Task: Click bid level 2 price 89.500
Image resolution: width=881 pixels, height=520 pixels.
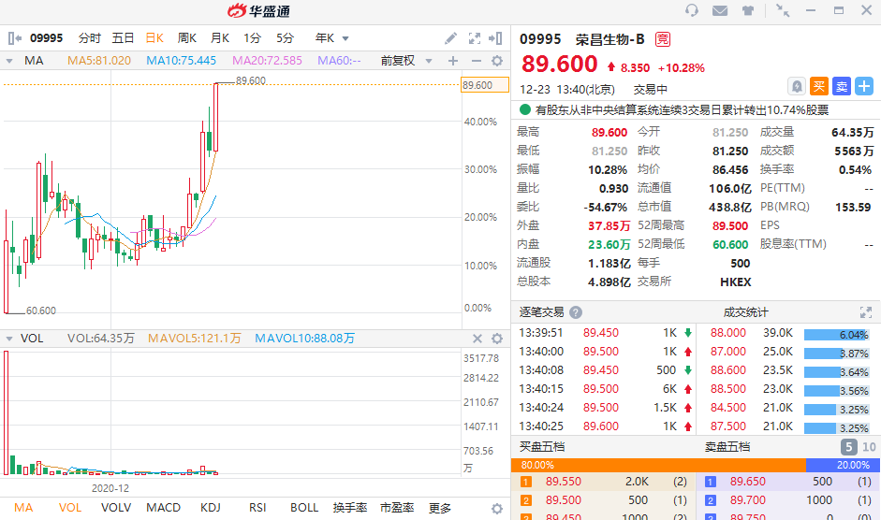Action: tap(564, 499)
